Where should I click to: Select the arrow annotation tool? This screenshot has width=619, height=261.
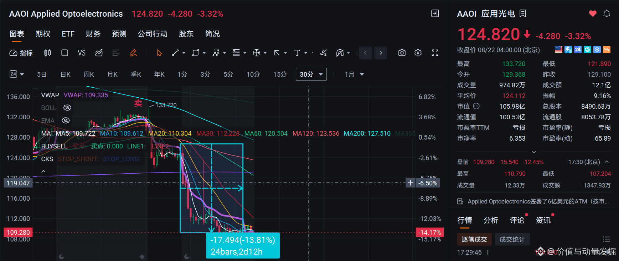pyautogui.click(x=277, y=53)
